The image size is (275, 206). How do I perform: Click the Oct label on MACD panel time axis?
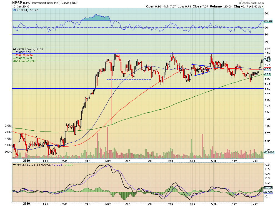213,204
